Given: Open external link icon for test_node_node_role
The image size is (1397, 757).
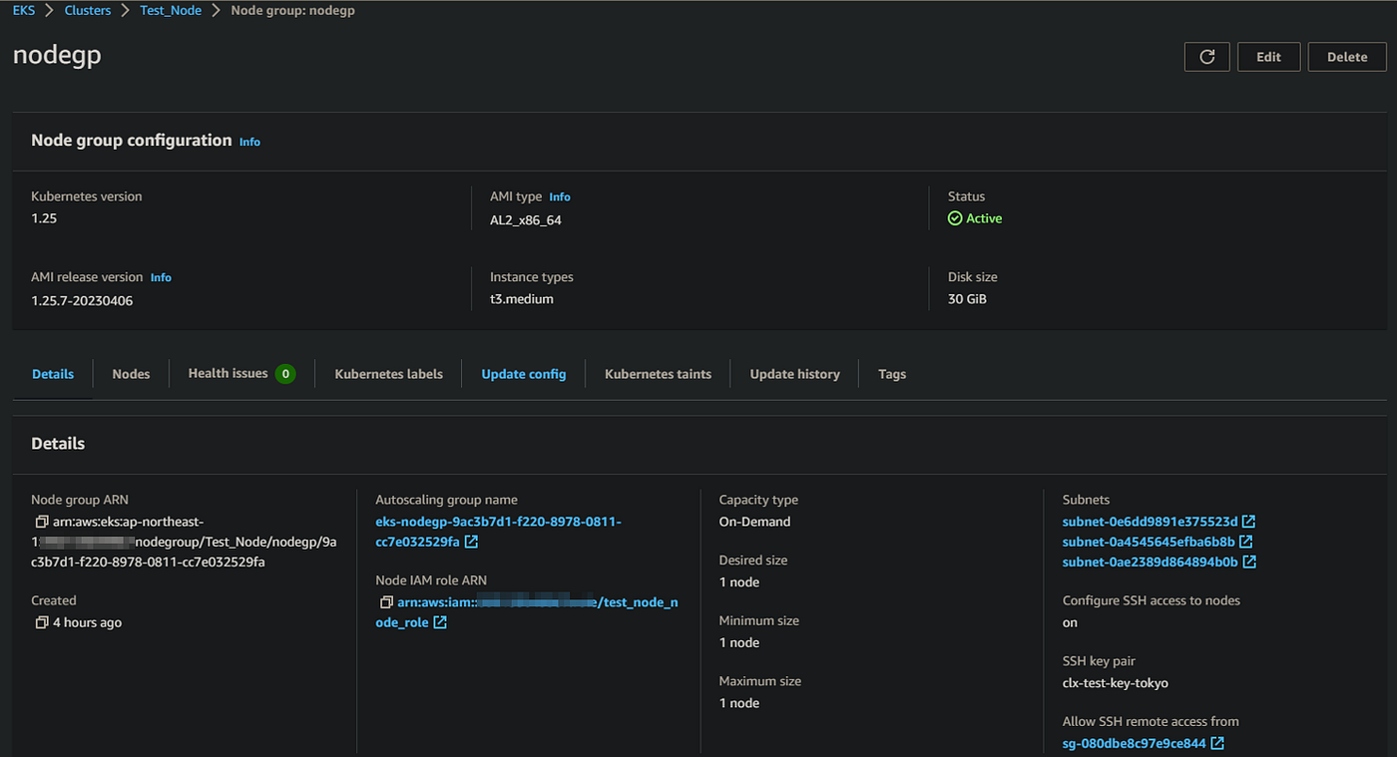Looking at the screenshot, I should pos(440,622).
